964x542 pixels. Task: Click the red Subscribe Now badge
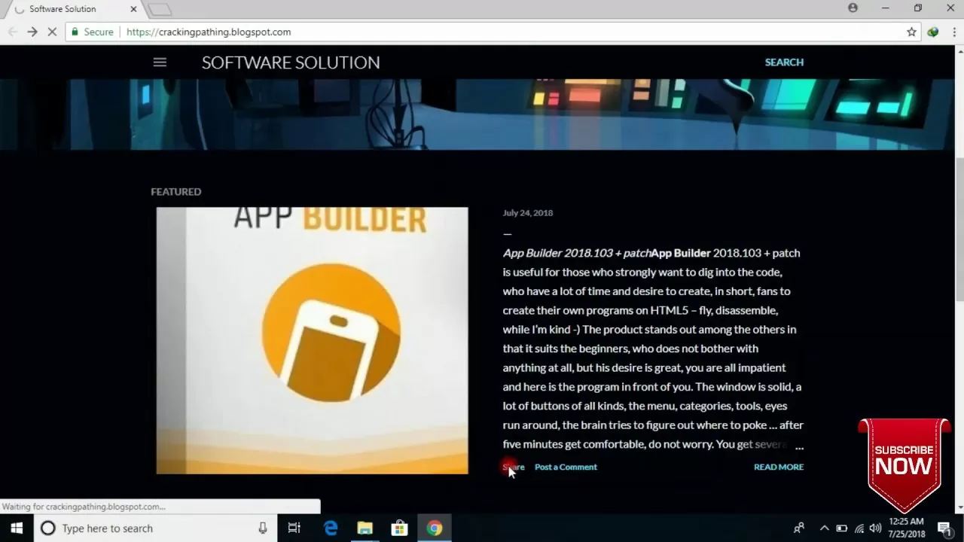[x=904, y=465]
